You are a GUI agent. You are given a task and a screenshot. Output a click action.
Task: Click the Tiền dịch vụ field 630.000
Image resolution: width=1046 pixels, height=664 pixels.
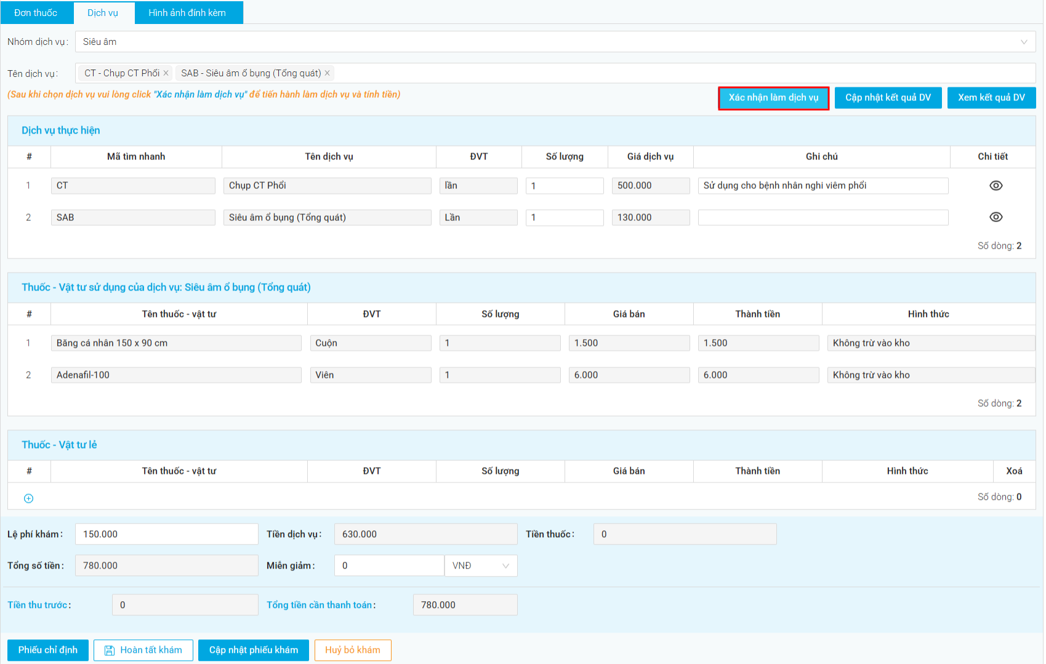click(426, 534)
